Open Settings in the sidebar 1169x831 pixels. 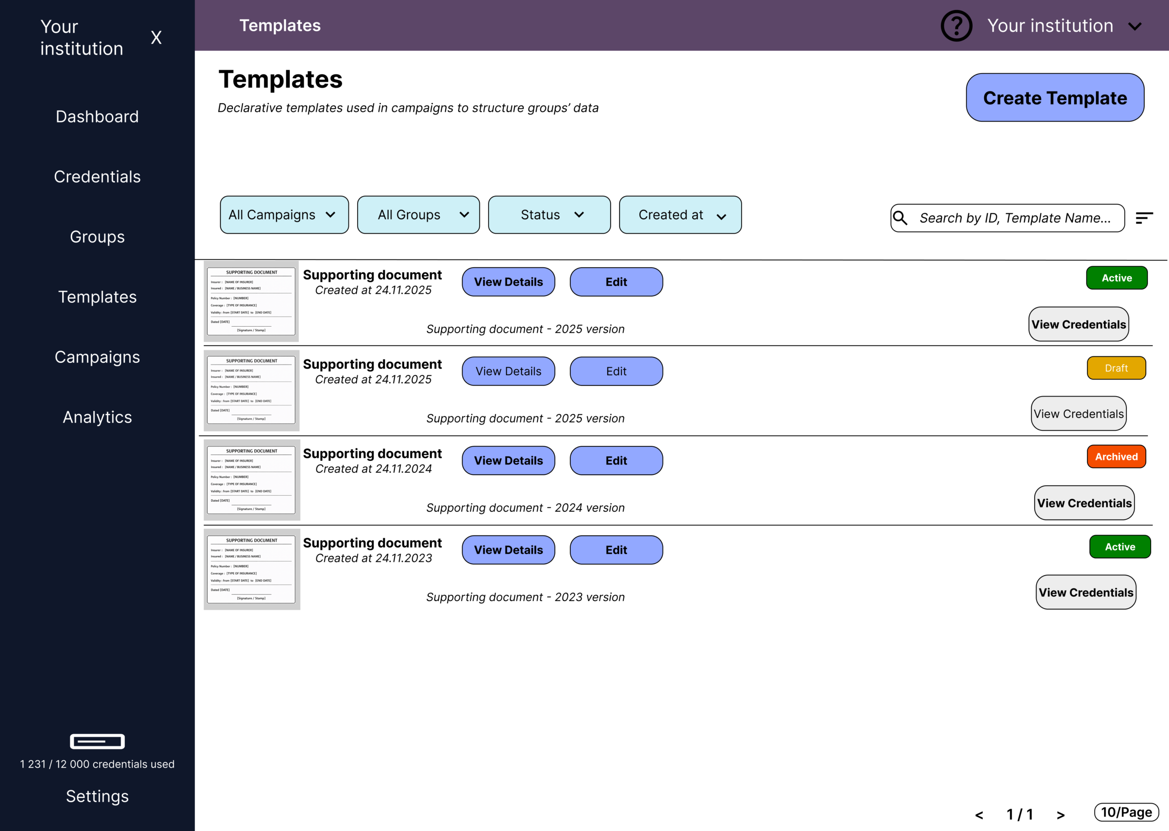(x=97, y=796)
